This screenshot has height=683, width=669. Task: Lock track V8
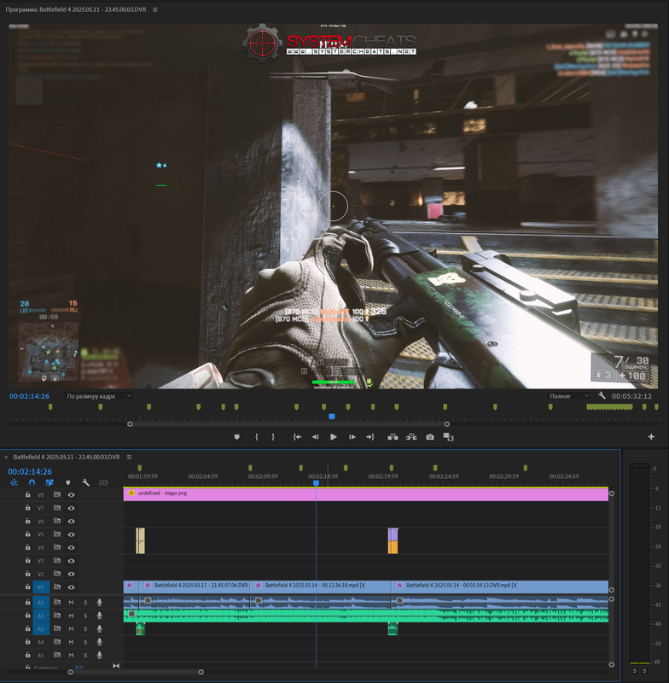(x=28, y=495)
